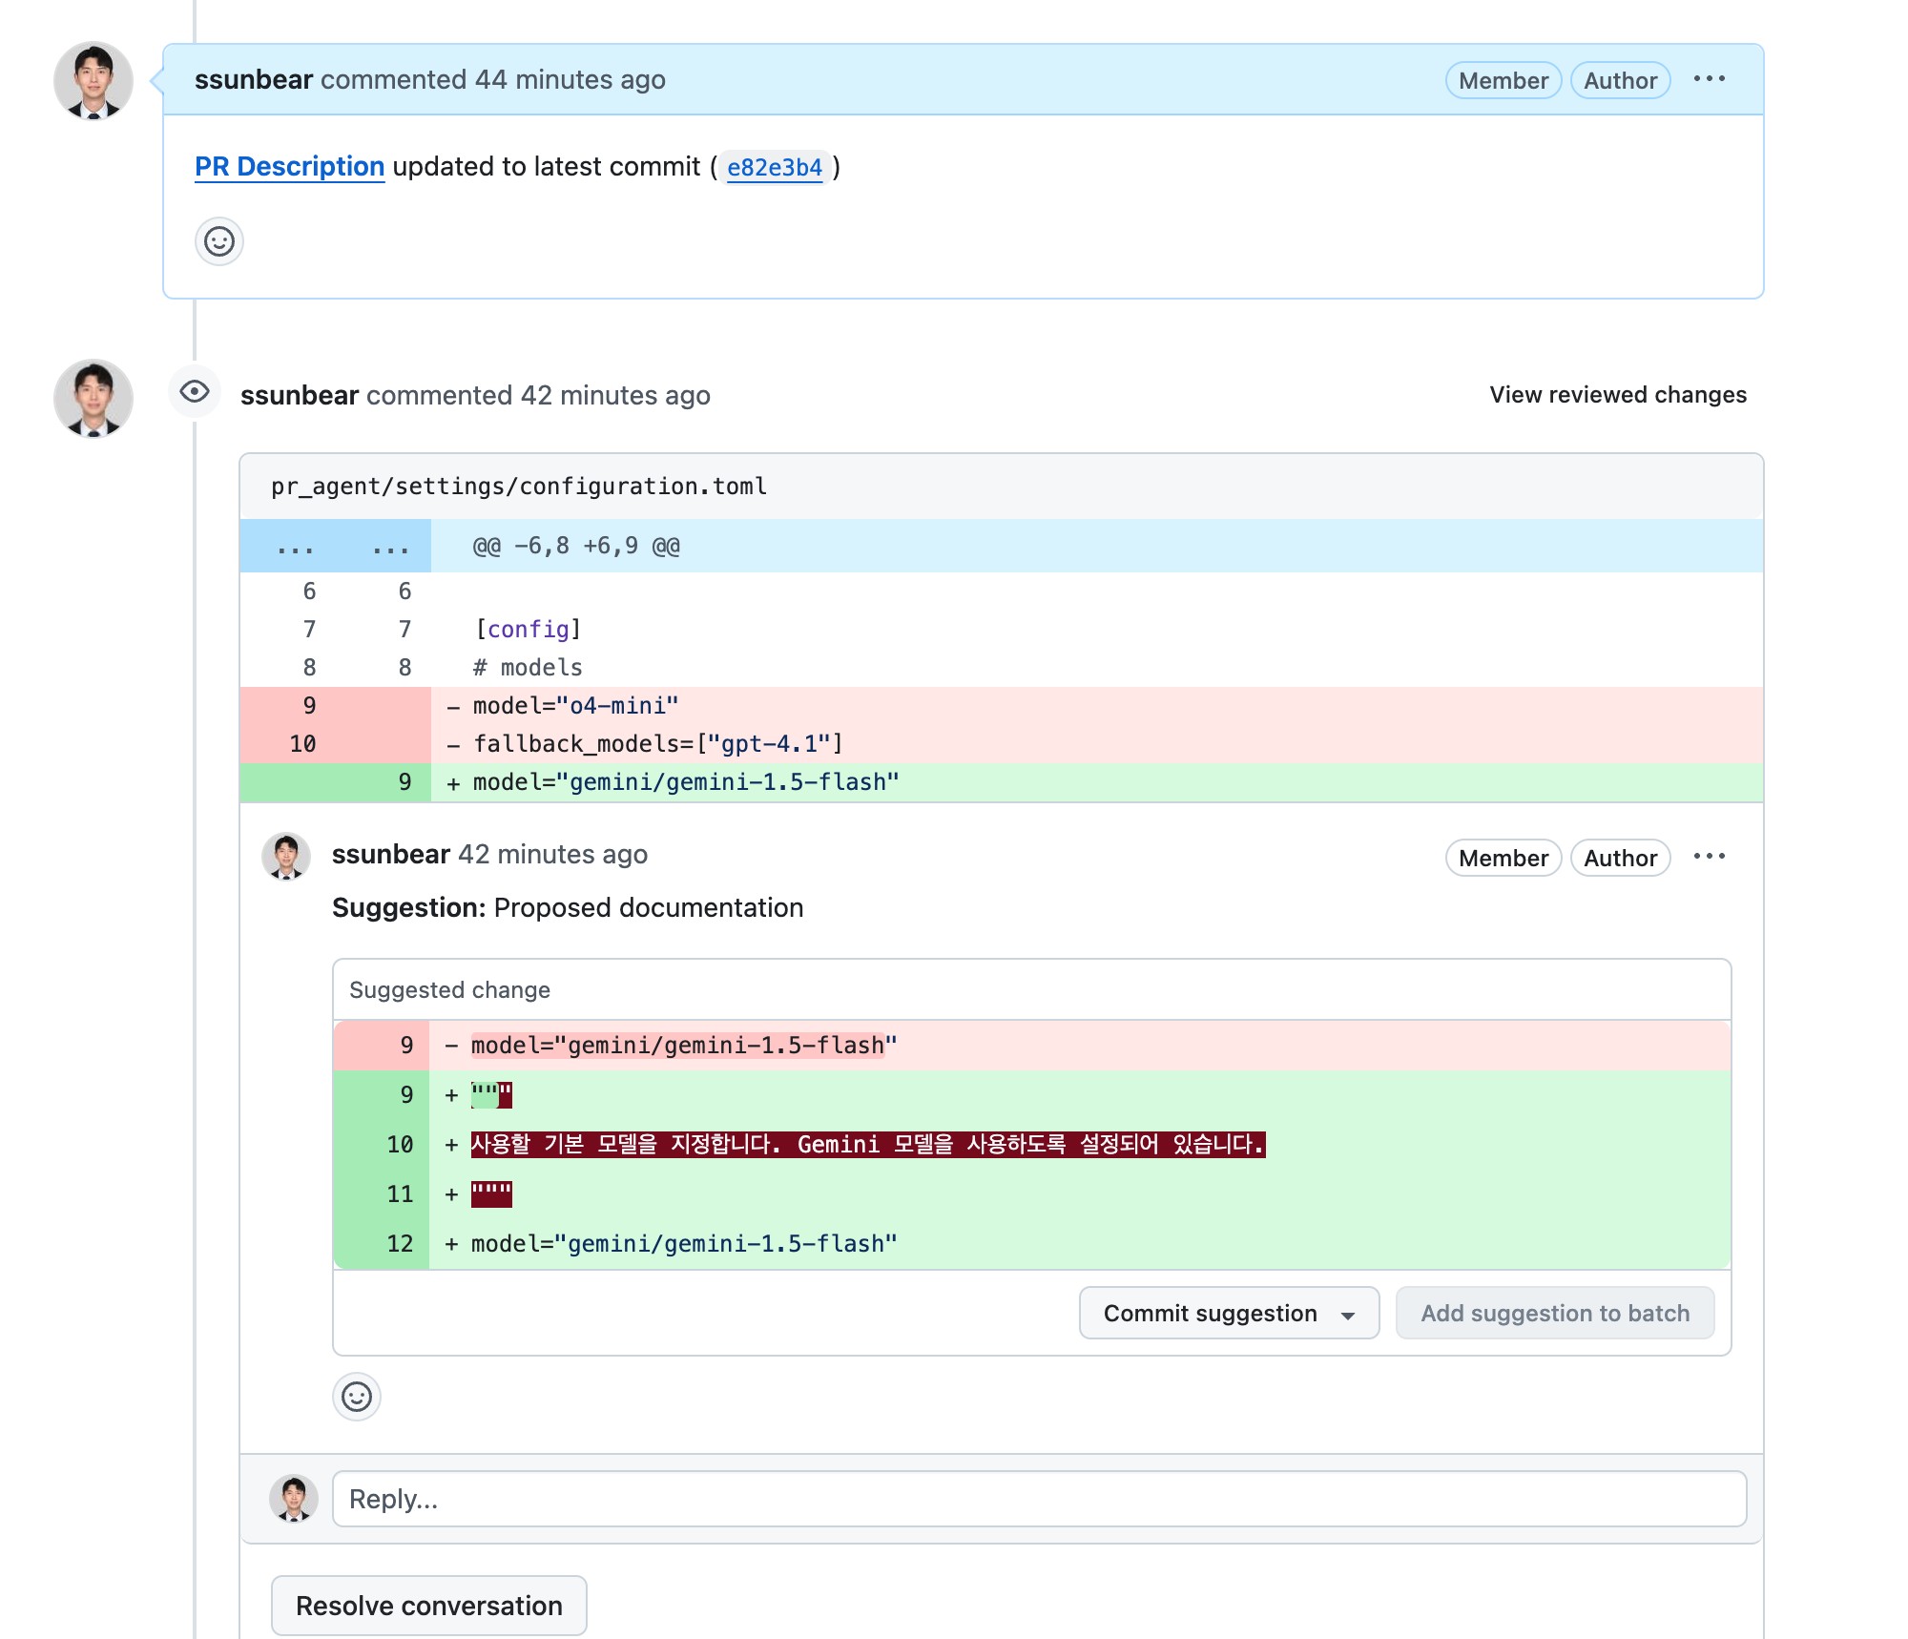Click ssunbear's avatar beside the review entry
The width and height of the screenshot is (1908, 1639).
(x=93, y=398)
